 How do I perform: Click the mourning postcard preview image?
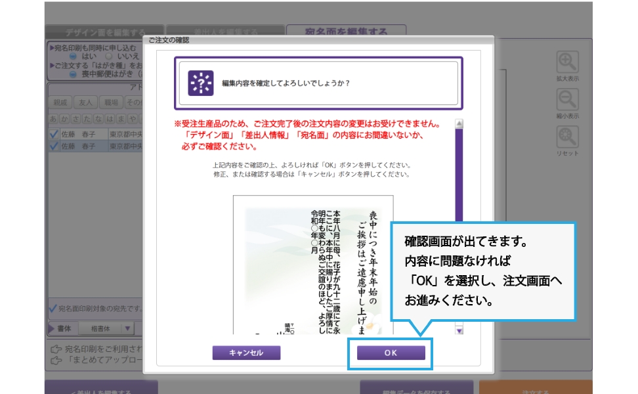tap(313, 265)
